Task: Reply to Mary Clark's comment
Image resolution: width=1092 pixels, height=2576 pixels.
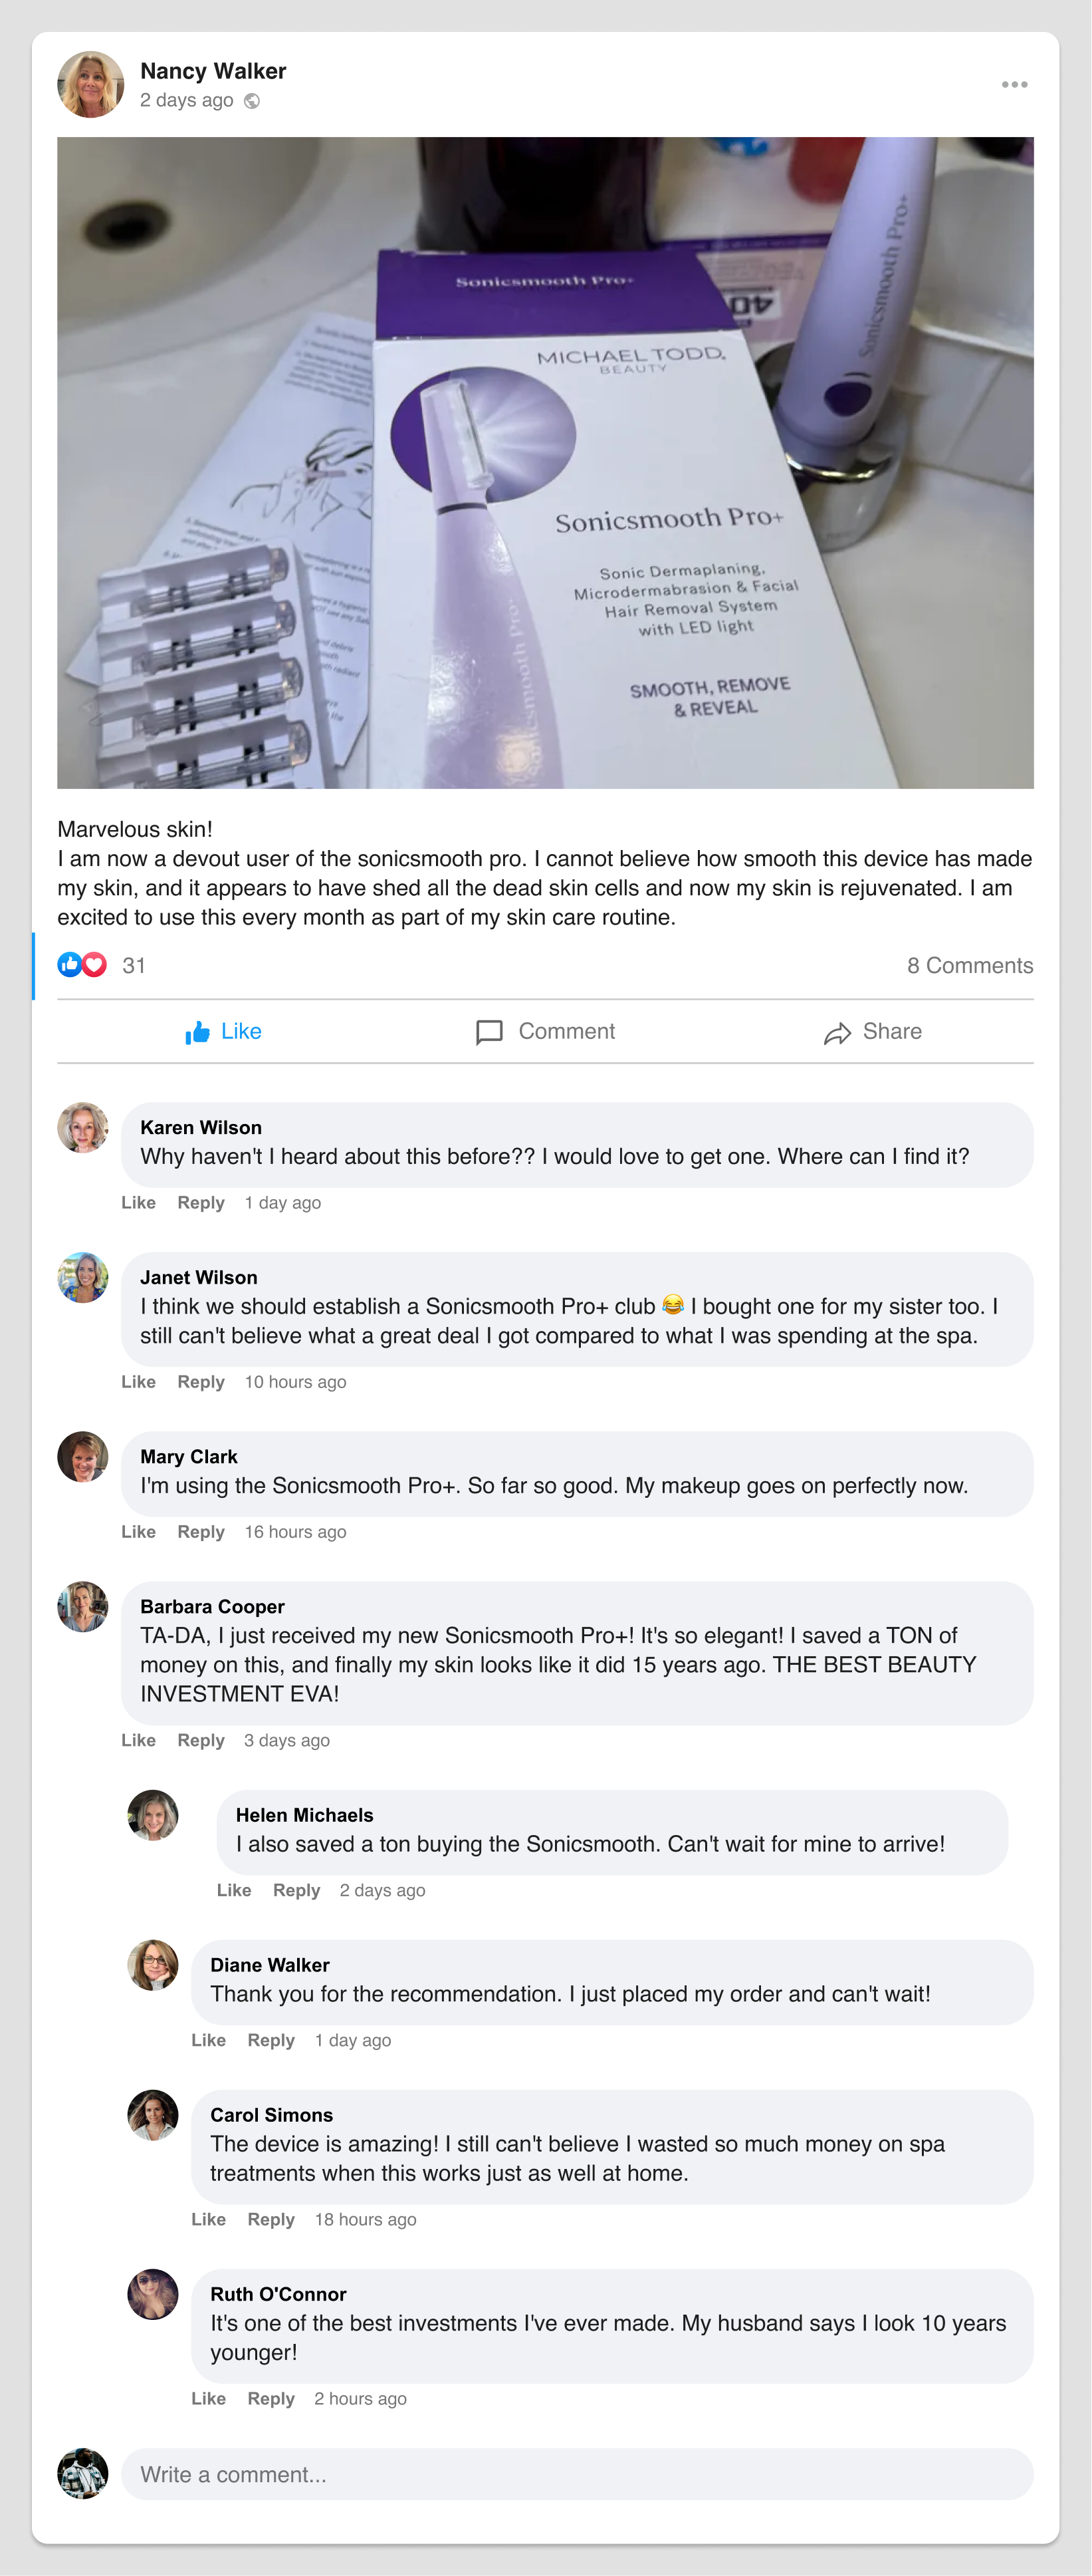Action: pos(201,1532)
